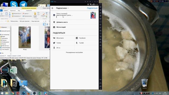Select Загрузки in Explorer navigation pane
Screen dimensions: 169x95
point(4,40)
